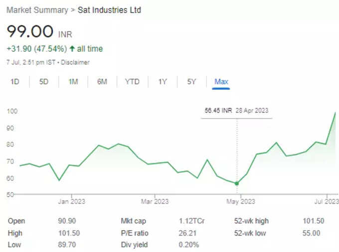Switch to the 5D range tab

(44, 82)
